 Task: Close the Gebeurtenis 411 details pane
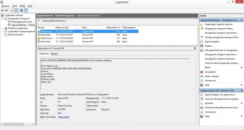pos(195,48)
